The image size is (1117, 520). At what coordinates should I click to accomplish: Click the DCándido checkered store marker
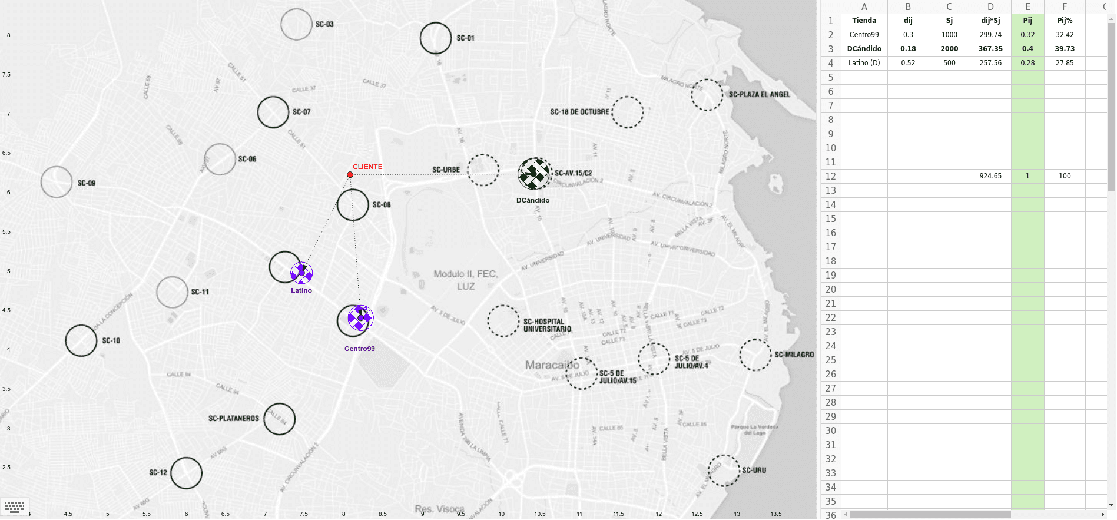pos(534,174)
